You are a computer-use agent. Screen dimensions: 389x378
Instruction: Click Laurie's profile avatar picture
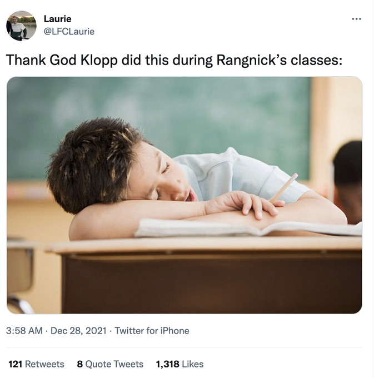(x=21, y=26)
